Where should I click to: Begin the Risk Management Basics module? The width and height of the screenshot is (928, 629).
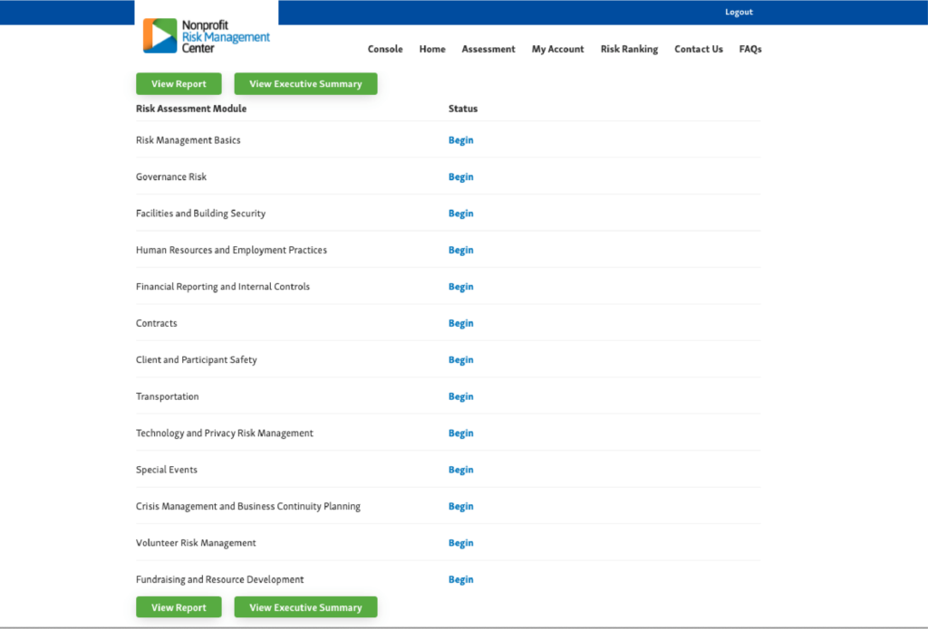click(x=460, y=140)
